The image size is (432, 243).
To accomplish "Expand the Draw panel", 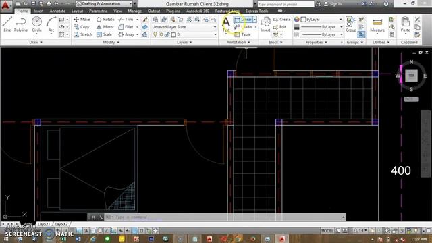I will pos(36,42).
